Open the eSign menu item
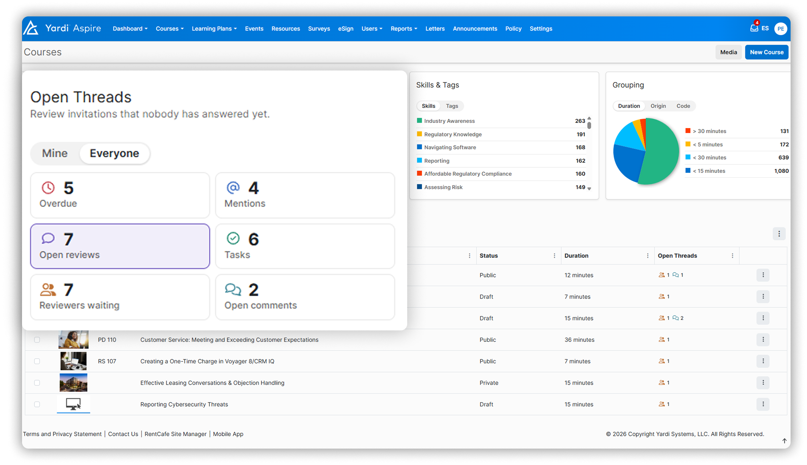The width and height of the screenshot is (807, 465). coord(345,28)
